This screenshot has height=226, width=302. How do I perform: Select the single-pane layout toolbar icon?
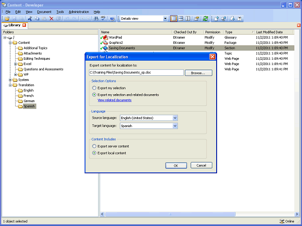click(174, 19)
